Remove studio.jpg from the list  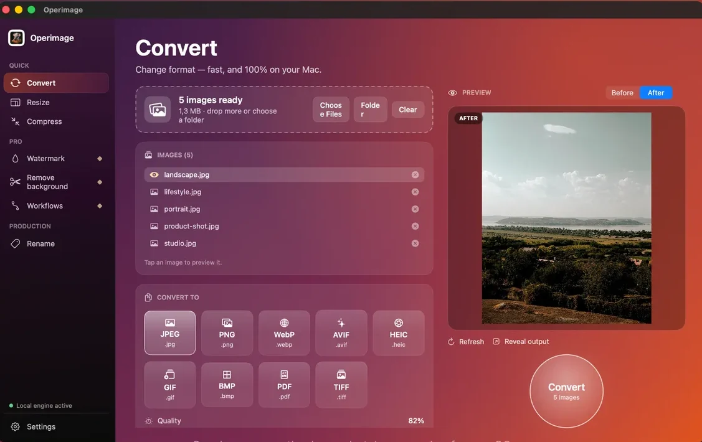tap(415, 243)
